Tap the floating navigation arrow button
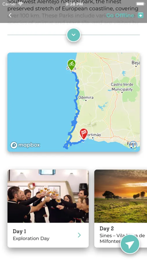This screenshot has height=261, width=147. [130, 244]
